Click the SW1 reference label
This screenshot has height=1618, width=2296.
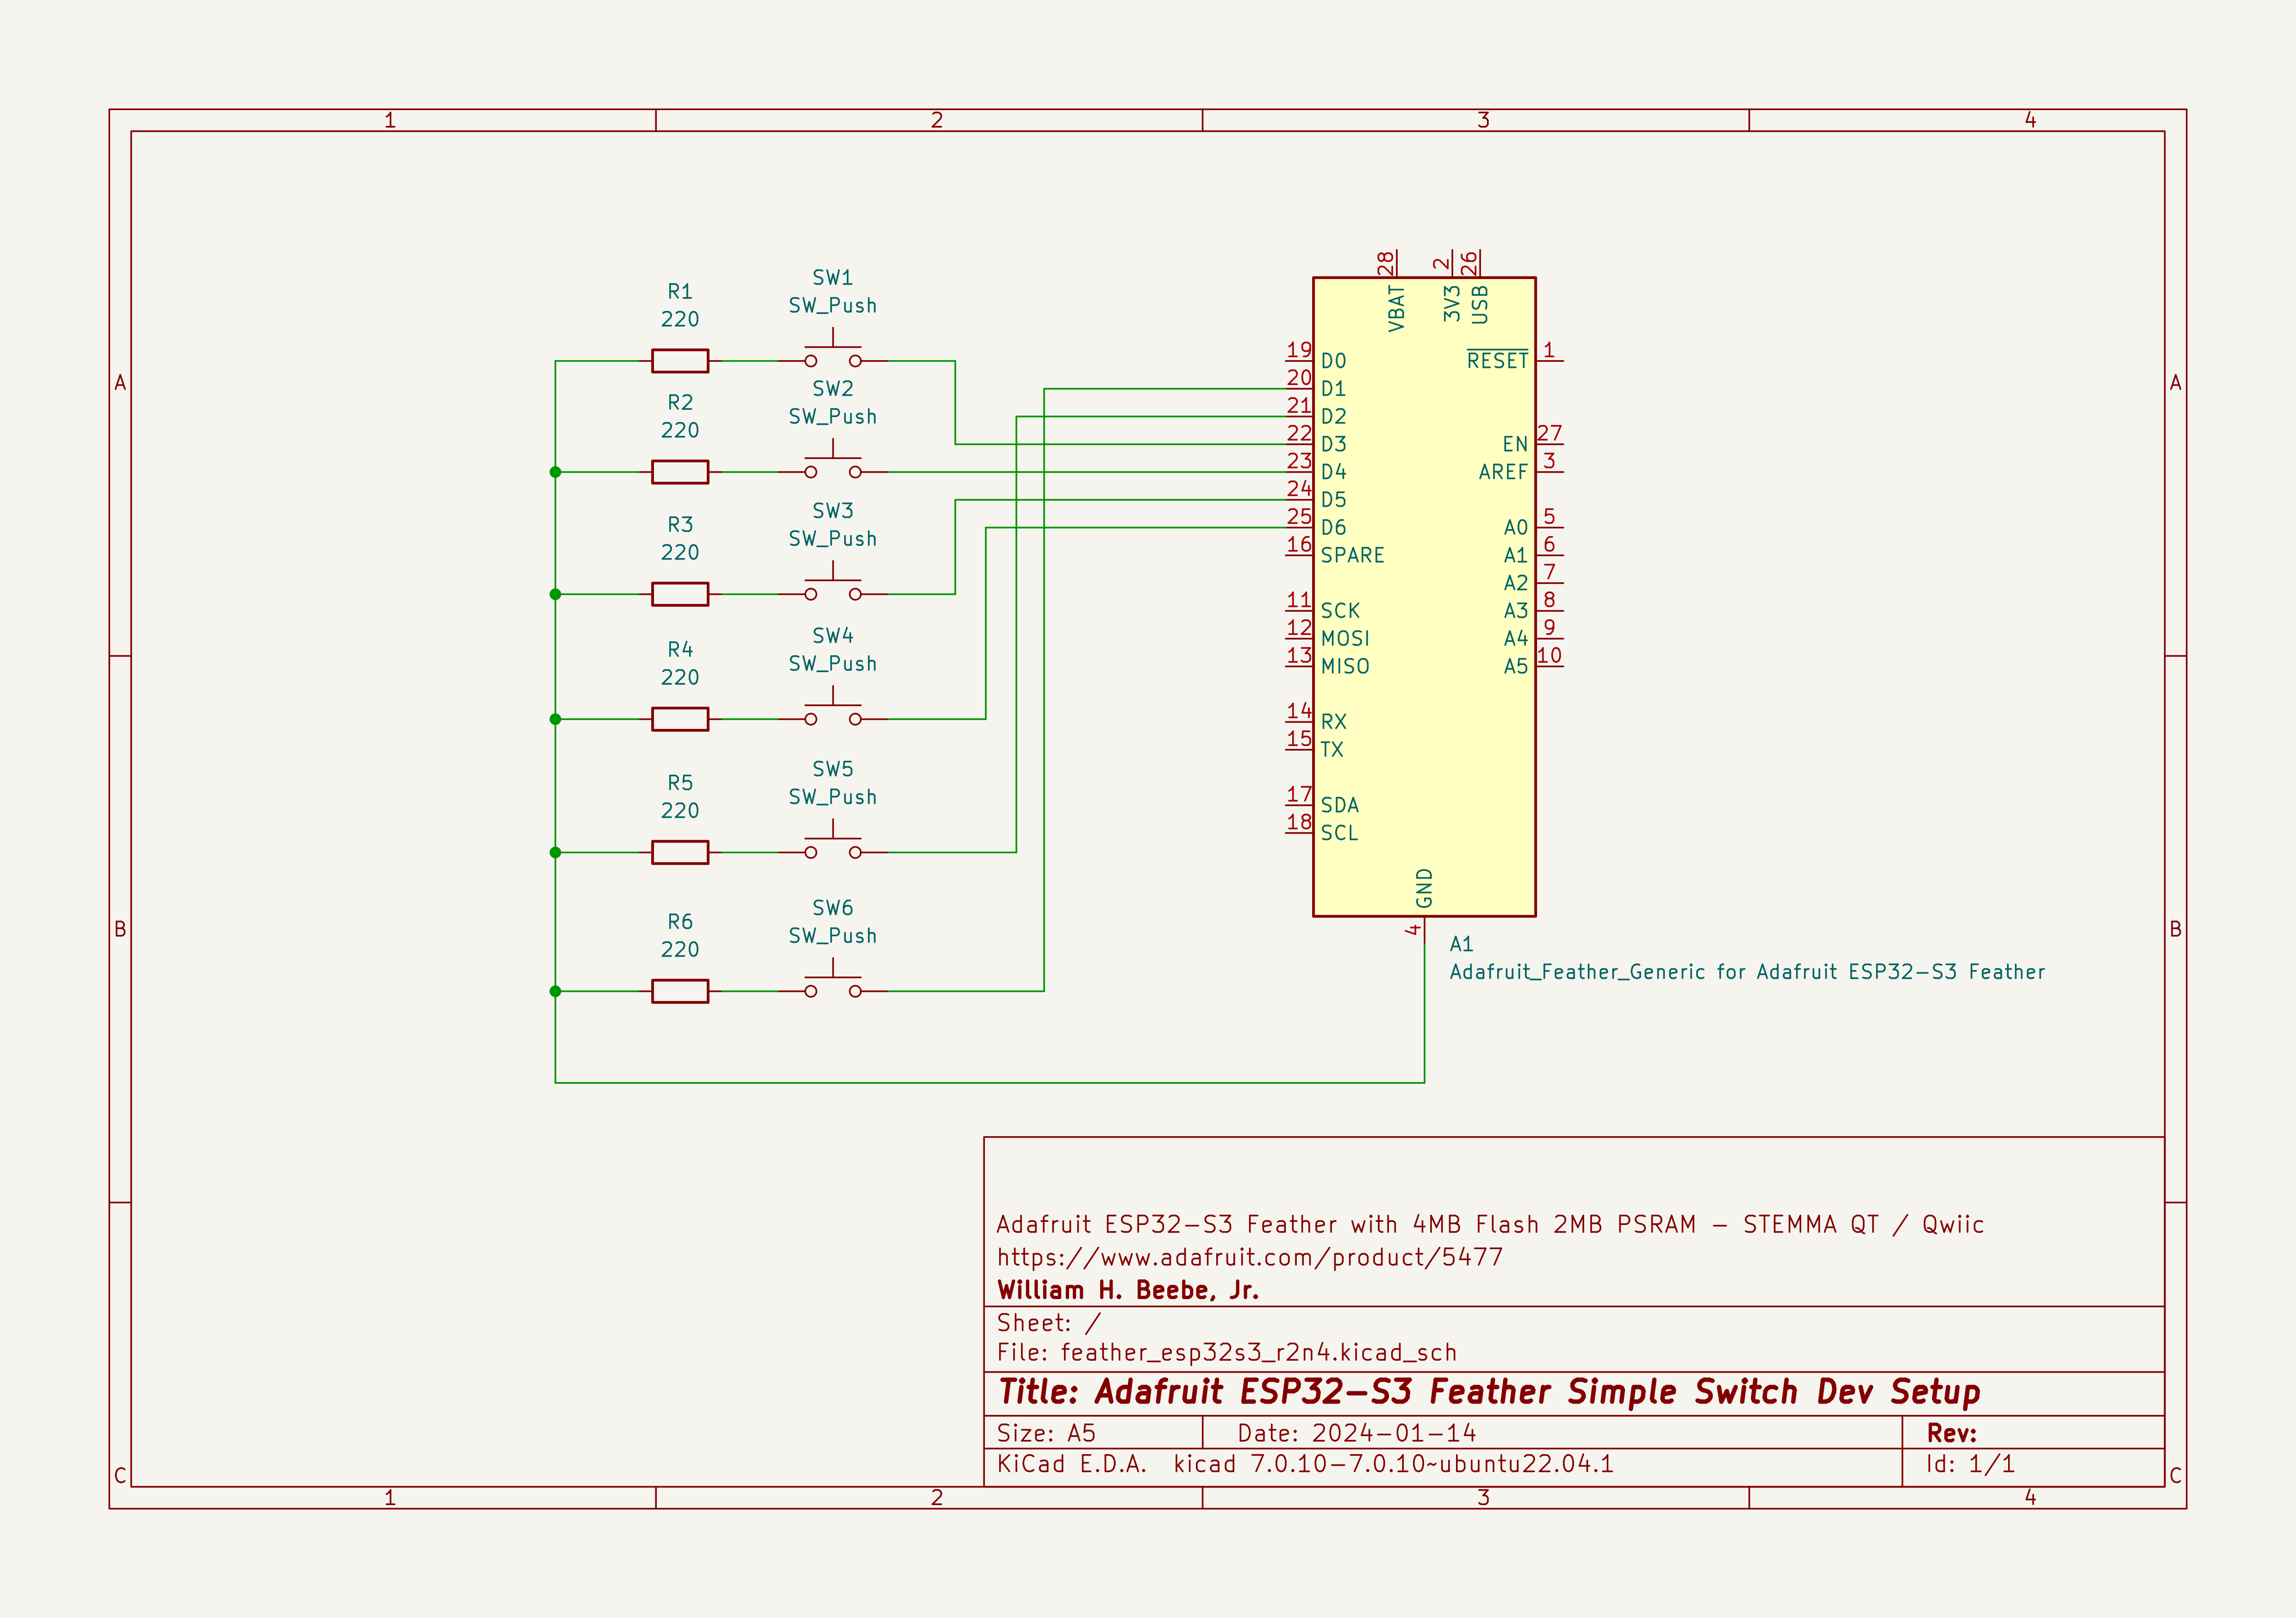(833, 277)
